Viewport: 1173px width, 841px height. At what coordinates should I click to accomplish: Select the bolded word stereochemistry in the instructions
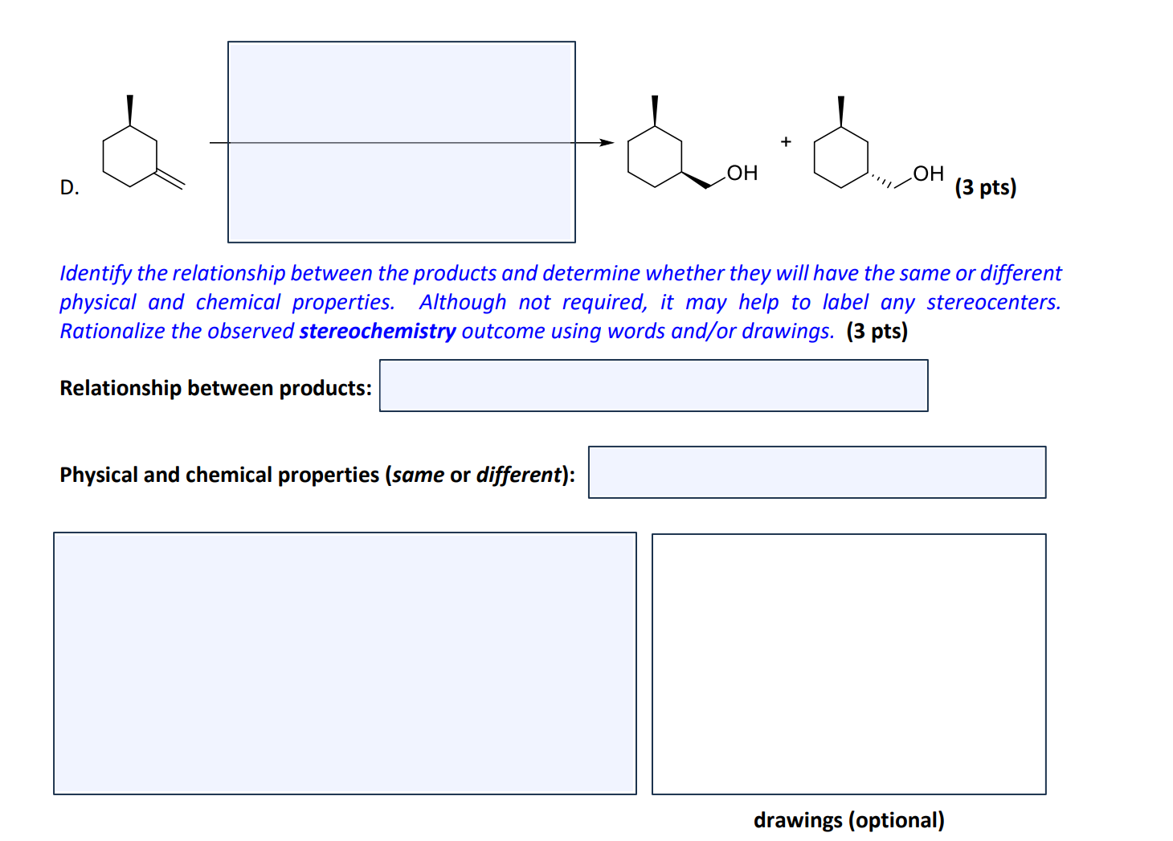point(376,330)
